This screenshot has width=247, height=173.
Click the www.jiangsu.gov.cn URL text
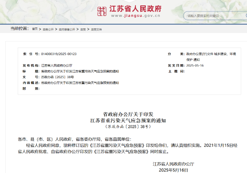[x=135, y=16]
